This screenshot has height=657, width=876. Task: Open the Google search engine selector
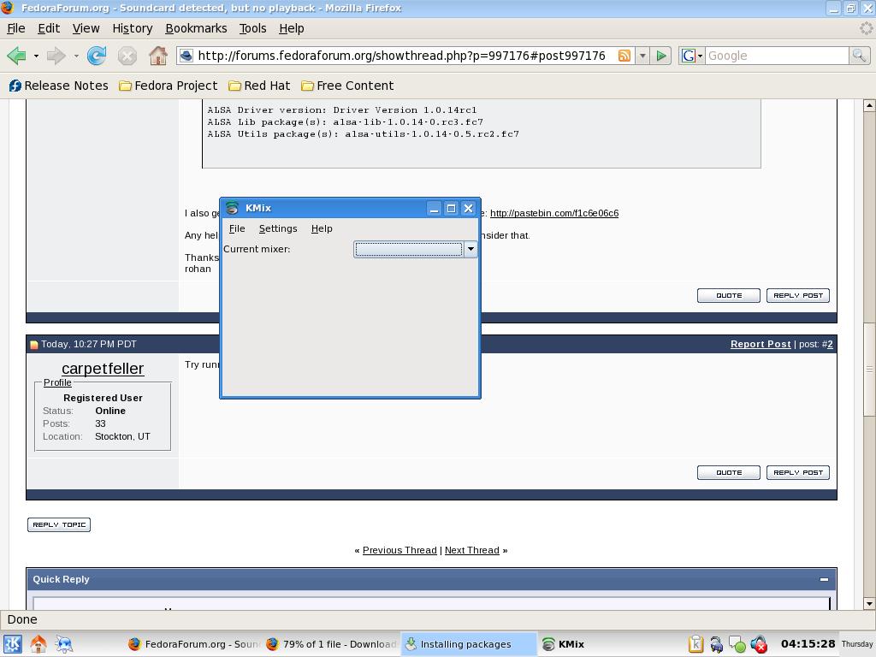(691, 56)
